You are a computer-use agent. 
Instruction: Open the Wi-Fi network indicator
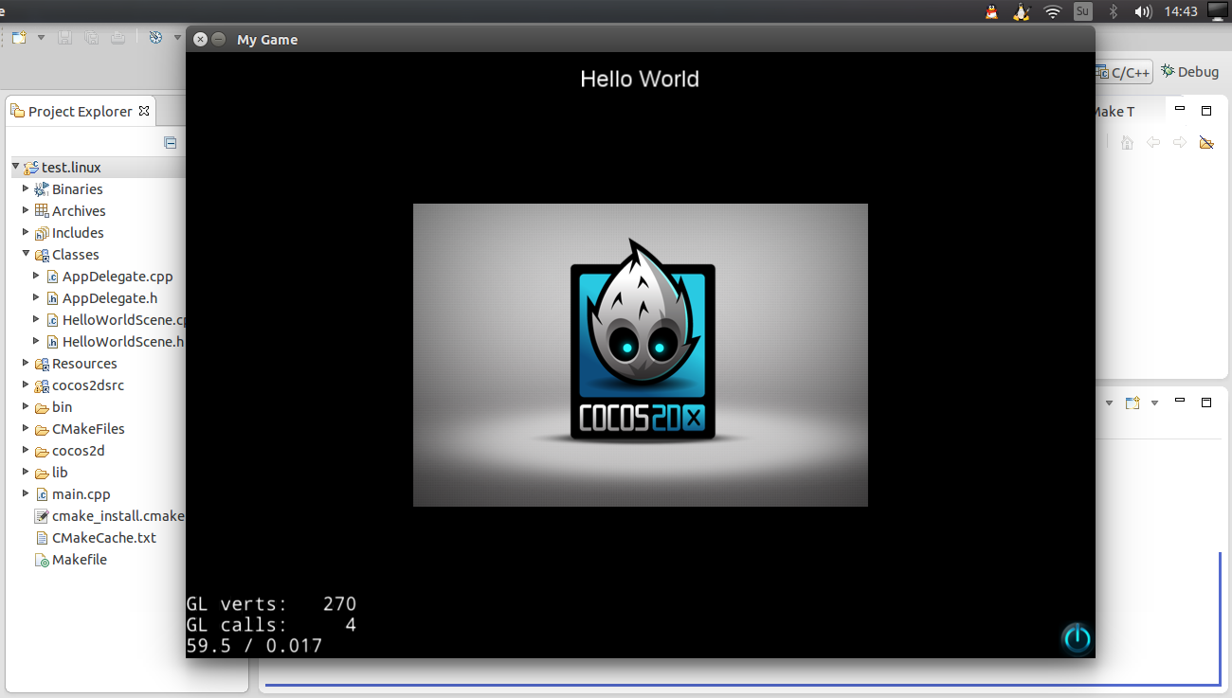tap(1053, 12)
